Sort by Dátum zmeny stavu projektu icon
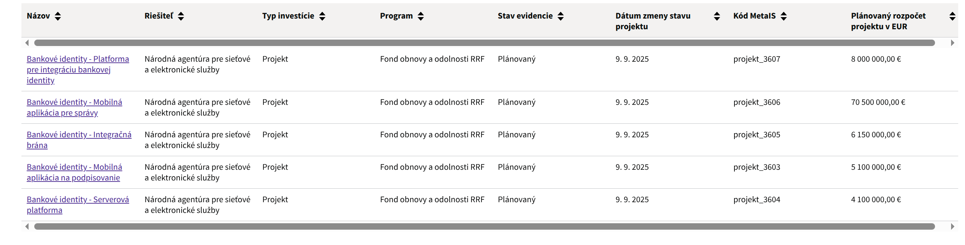 [717, 16]
